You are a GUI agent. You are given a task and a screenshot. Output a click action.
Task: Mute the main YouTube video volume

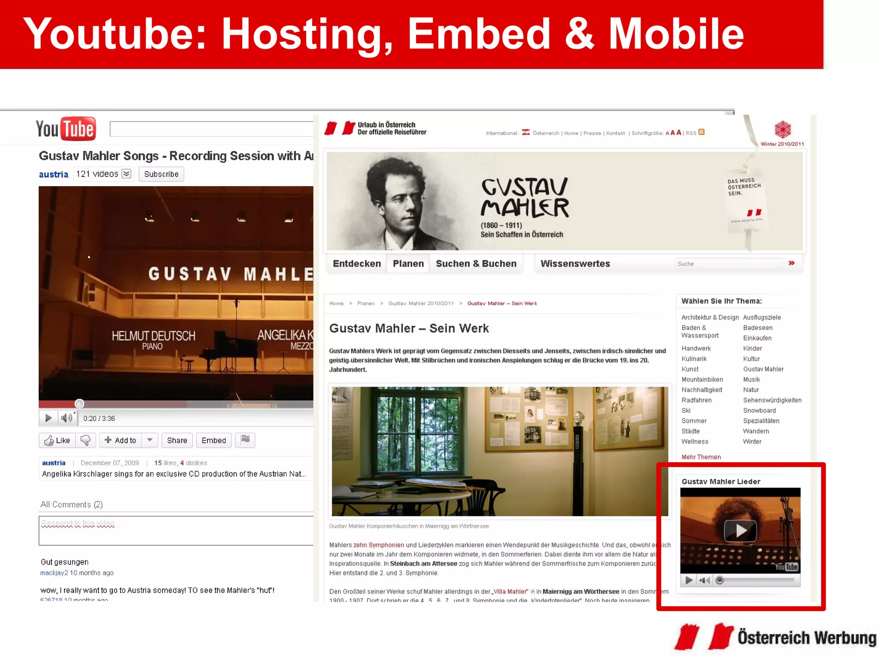coord(66,418)
